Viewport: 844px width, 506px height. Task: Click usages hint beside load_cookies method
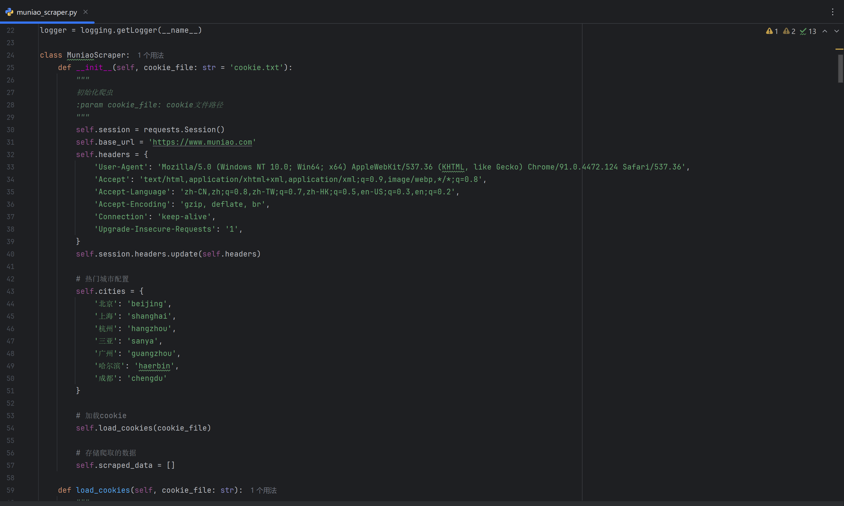pyautogui.click(x=263, y=490)
